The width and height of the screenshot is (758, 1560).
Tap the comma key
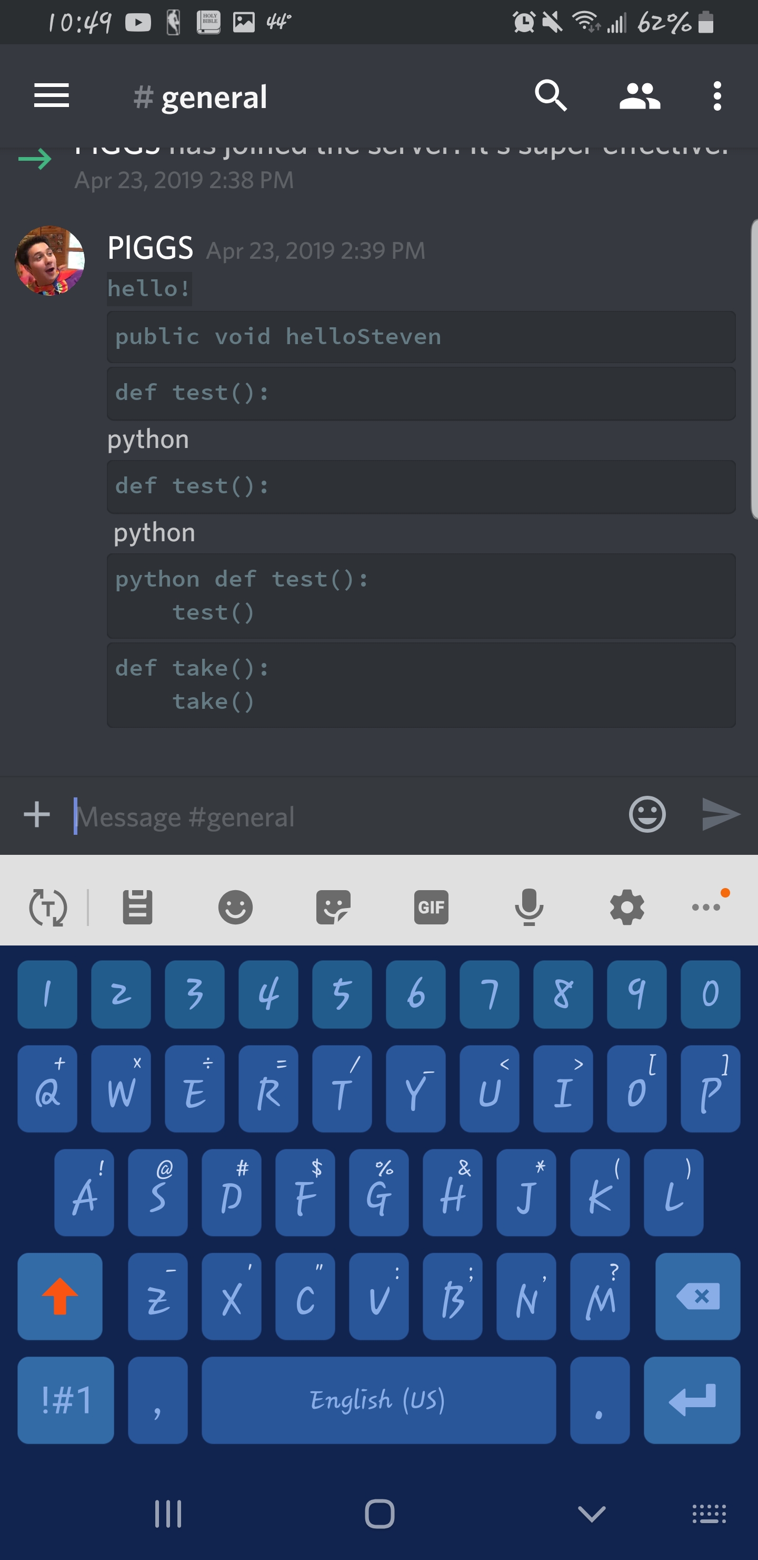tap(158, 1400)
